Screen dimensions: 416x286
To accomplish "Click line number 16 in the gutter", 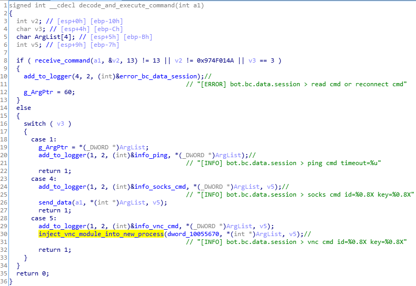I will tap(4, 124).
